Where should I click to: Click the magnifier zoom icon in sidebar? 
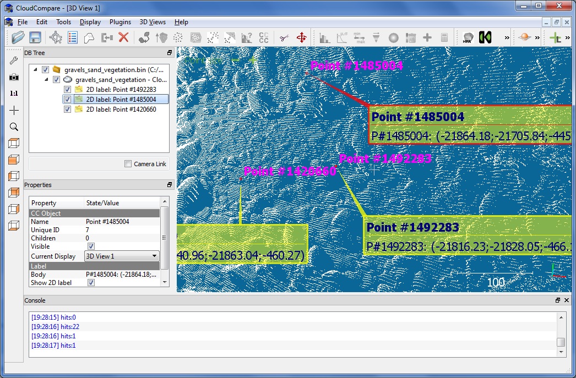pyautogui.click(x=14, y=127)
